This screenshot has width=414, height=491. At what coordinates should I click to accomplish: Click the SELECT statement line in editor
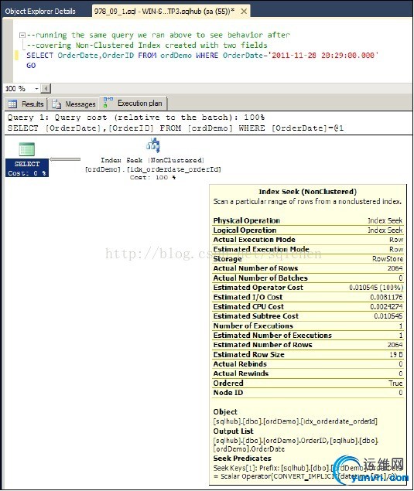pos(203,56)
